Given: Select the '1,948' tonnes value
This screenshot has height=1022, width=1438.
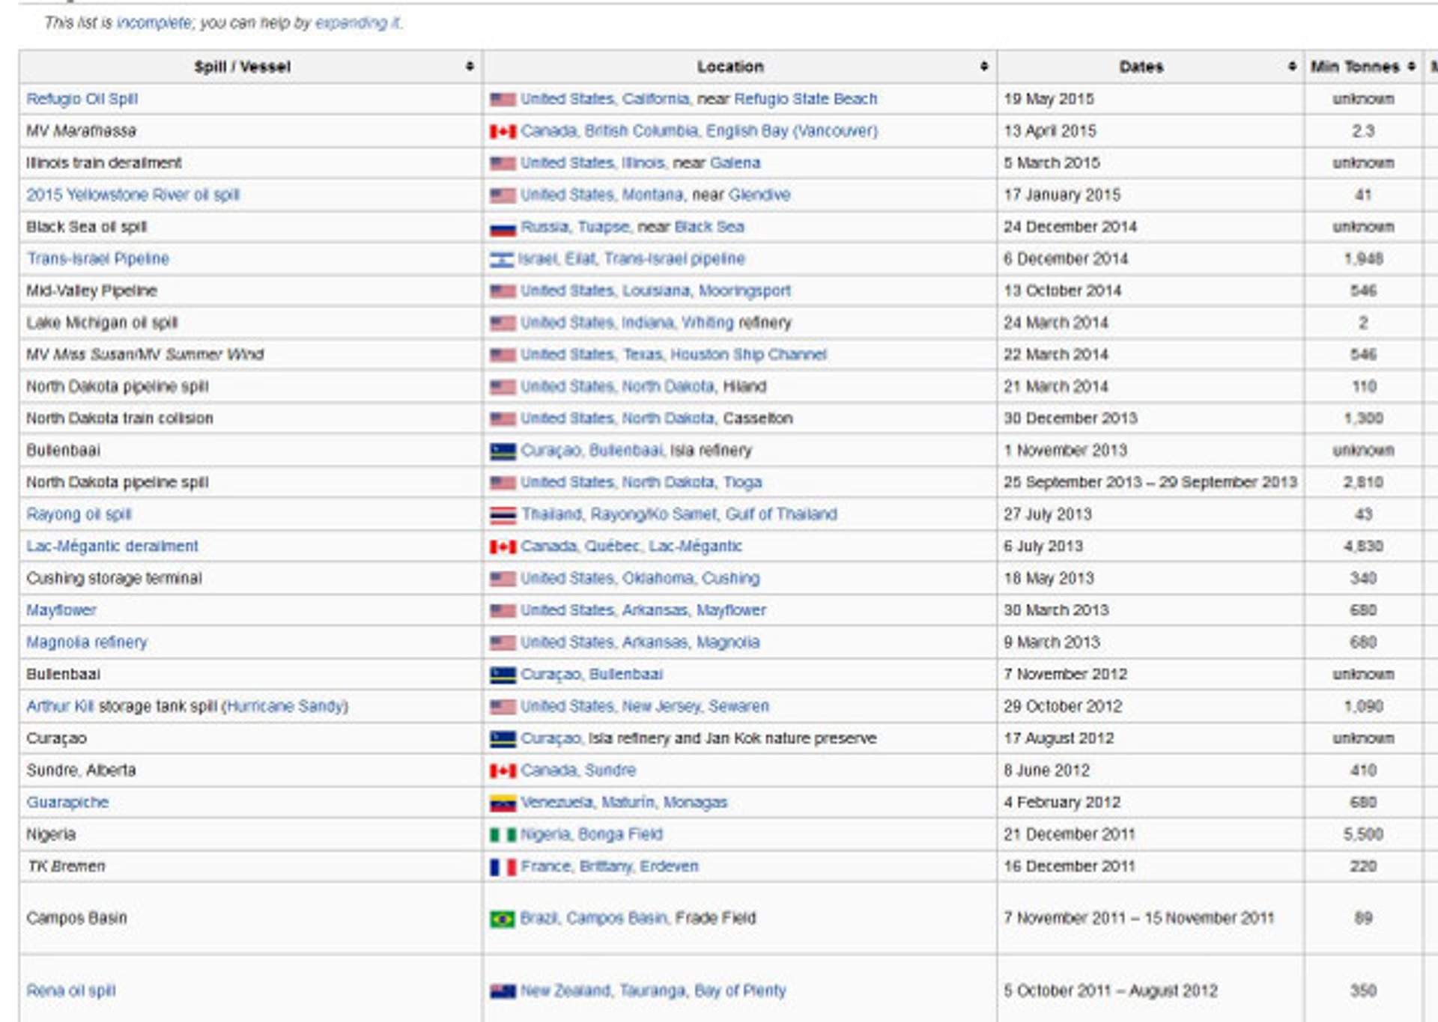Looking at the screenshot, I should click(x=1363, y=258).
